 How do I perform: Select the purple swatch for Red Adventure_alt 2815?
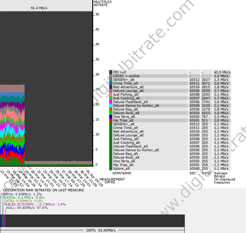pos(111,87)
